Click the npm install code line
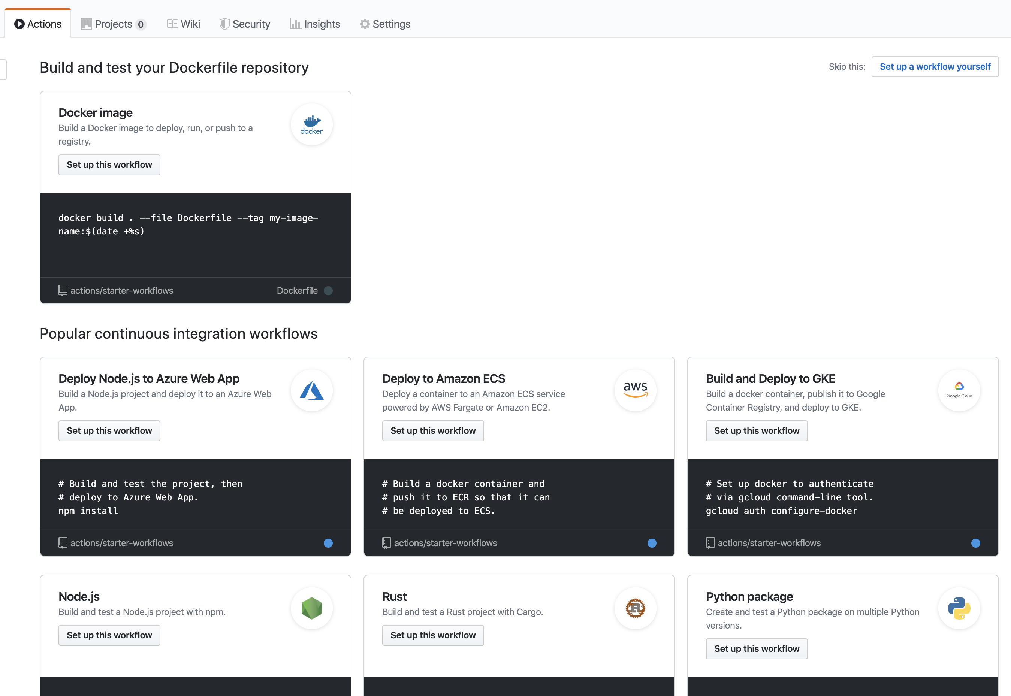Image resolution: width=1011 pixels, height=696 pixels. [x=88, y=511]
